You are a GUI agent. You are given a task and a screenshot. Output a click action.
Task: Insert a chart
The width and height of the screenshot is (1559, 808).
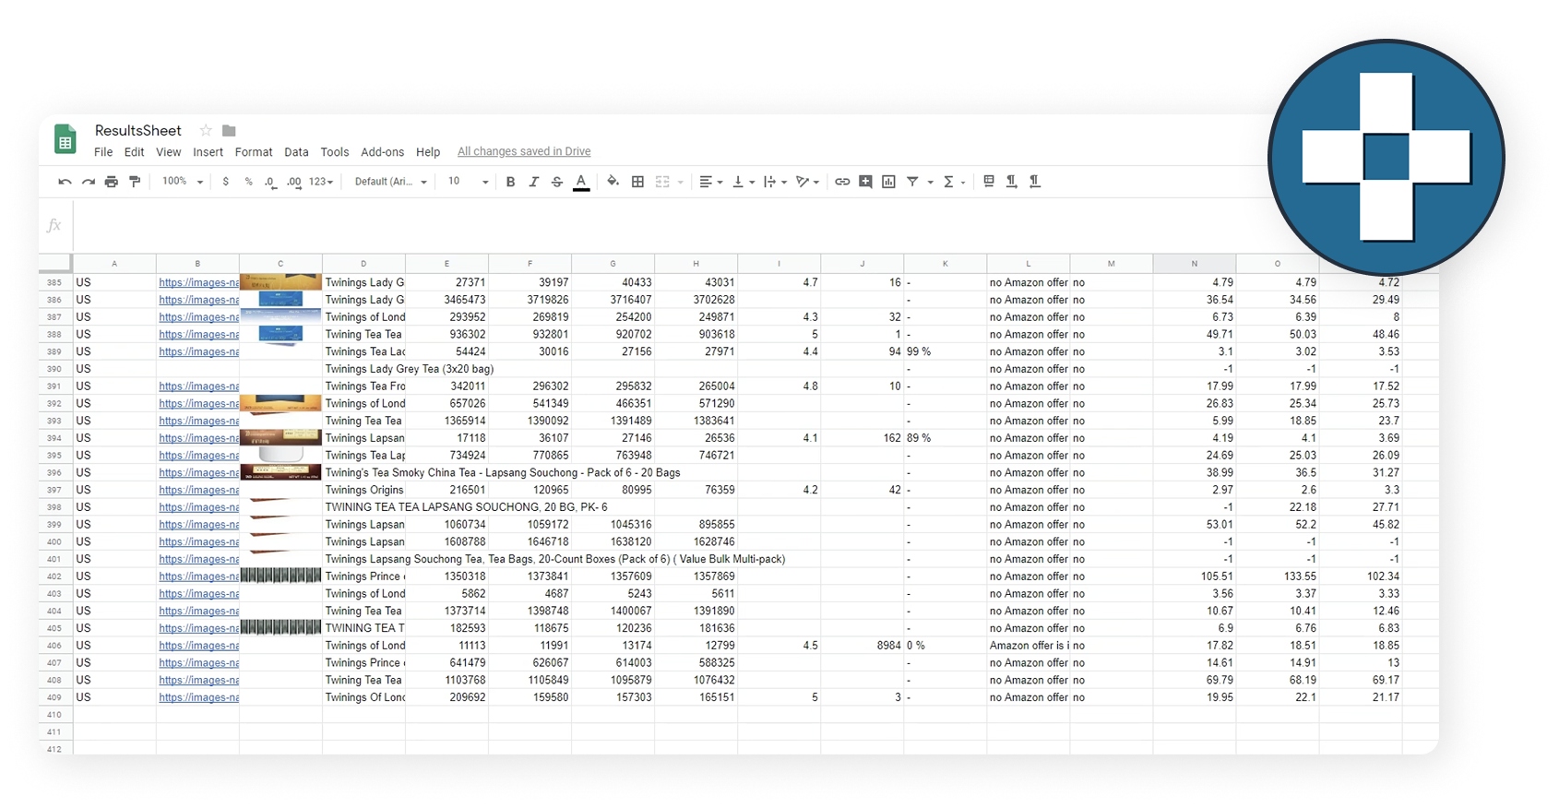[888, 182]
